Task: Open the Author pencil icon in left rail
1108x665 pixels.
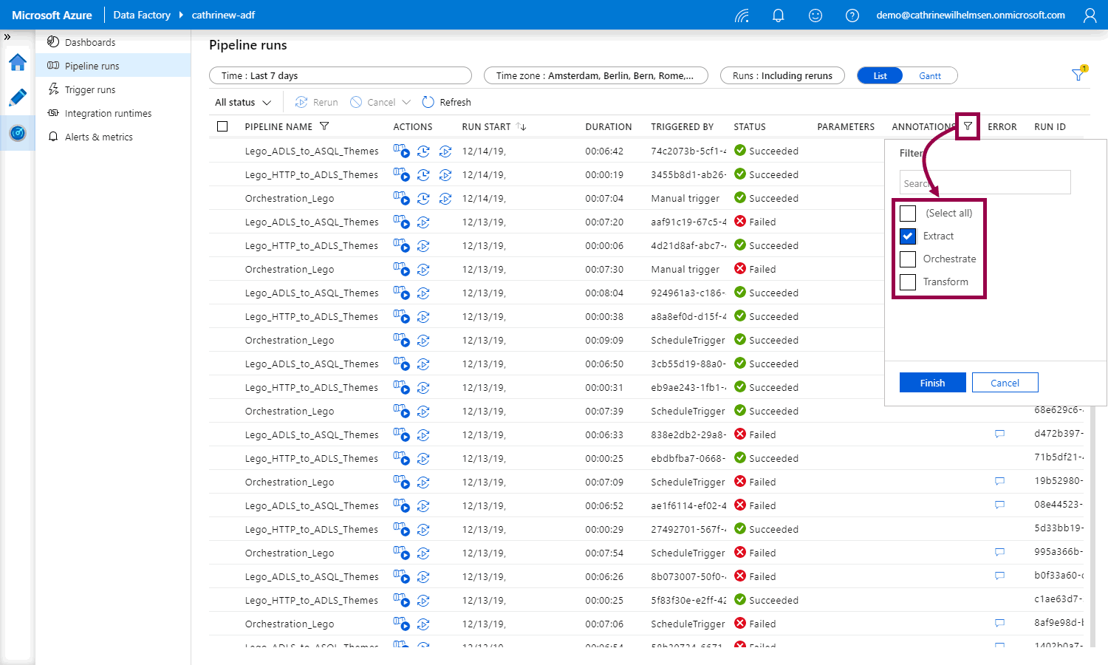Action: coord(18,98)
